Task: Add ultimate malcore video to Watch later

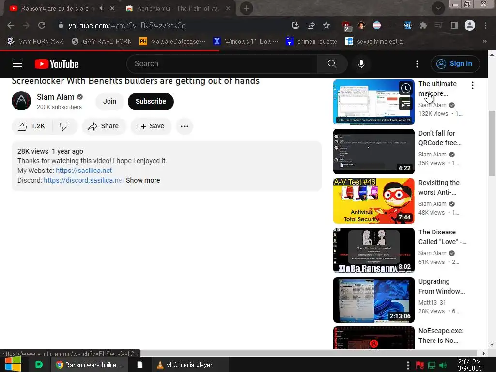Action: (406, 88)
